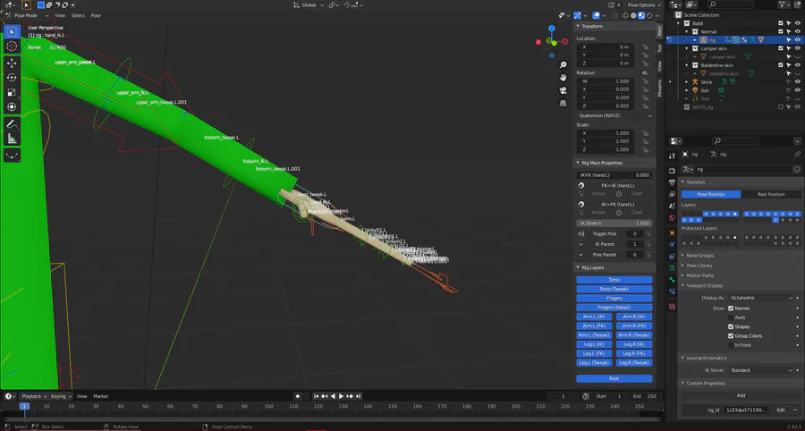Click the Leg.R (FK) layer button
Viewport: 805px width, 431px height.
pos(634,353)
